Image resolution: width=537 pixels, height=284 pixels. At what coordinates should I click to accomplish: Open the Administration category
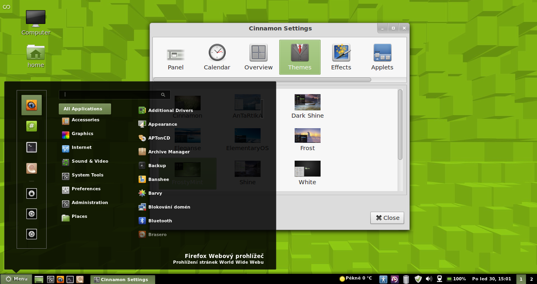pyautogui.click(x=85, y=203)
